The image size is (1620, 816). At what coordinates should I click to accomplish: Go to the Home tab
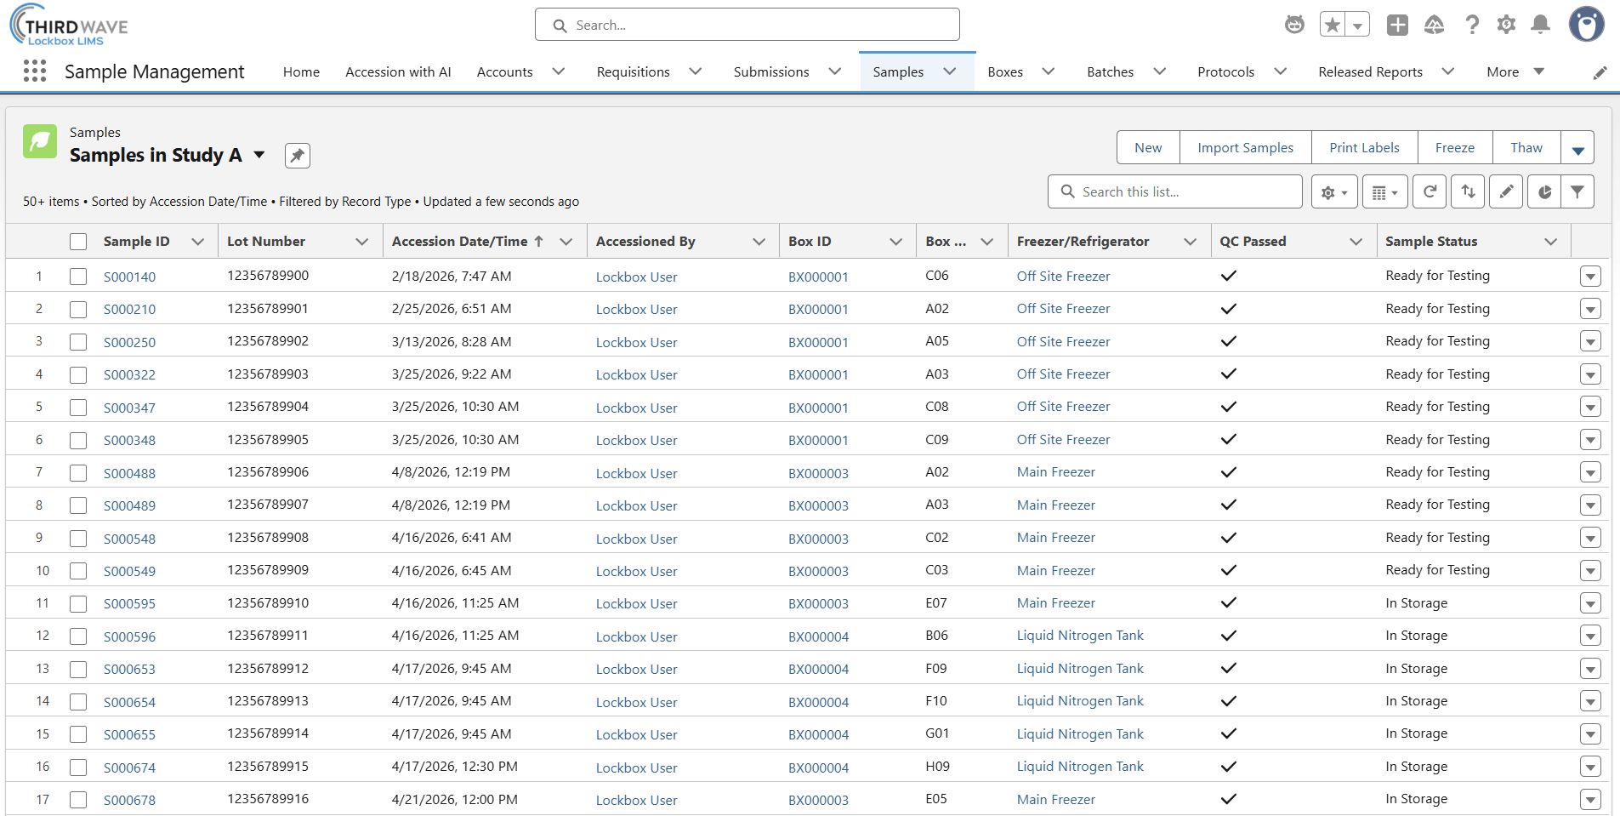(301, 72)
